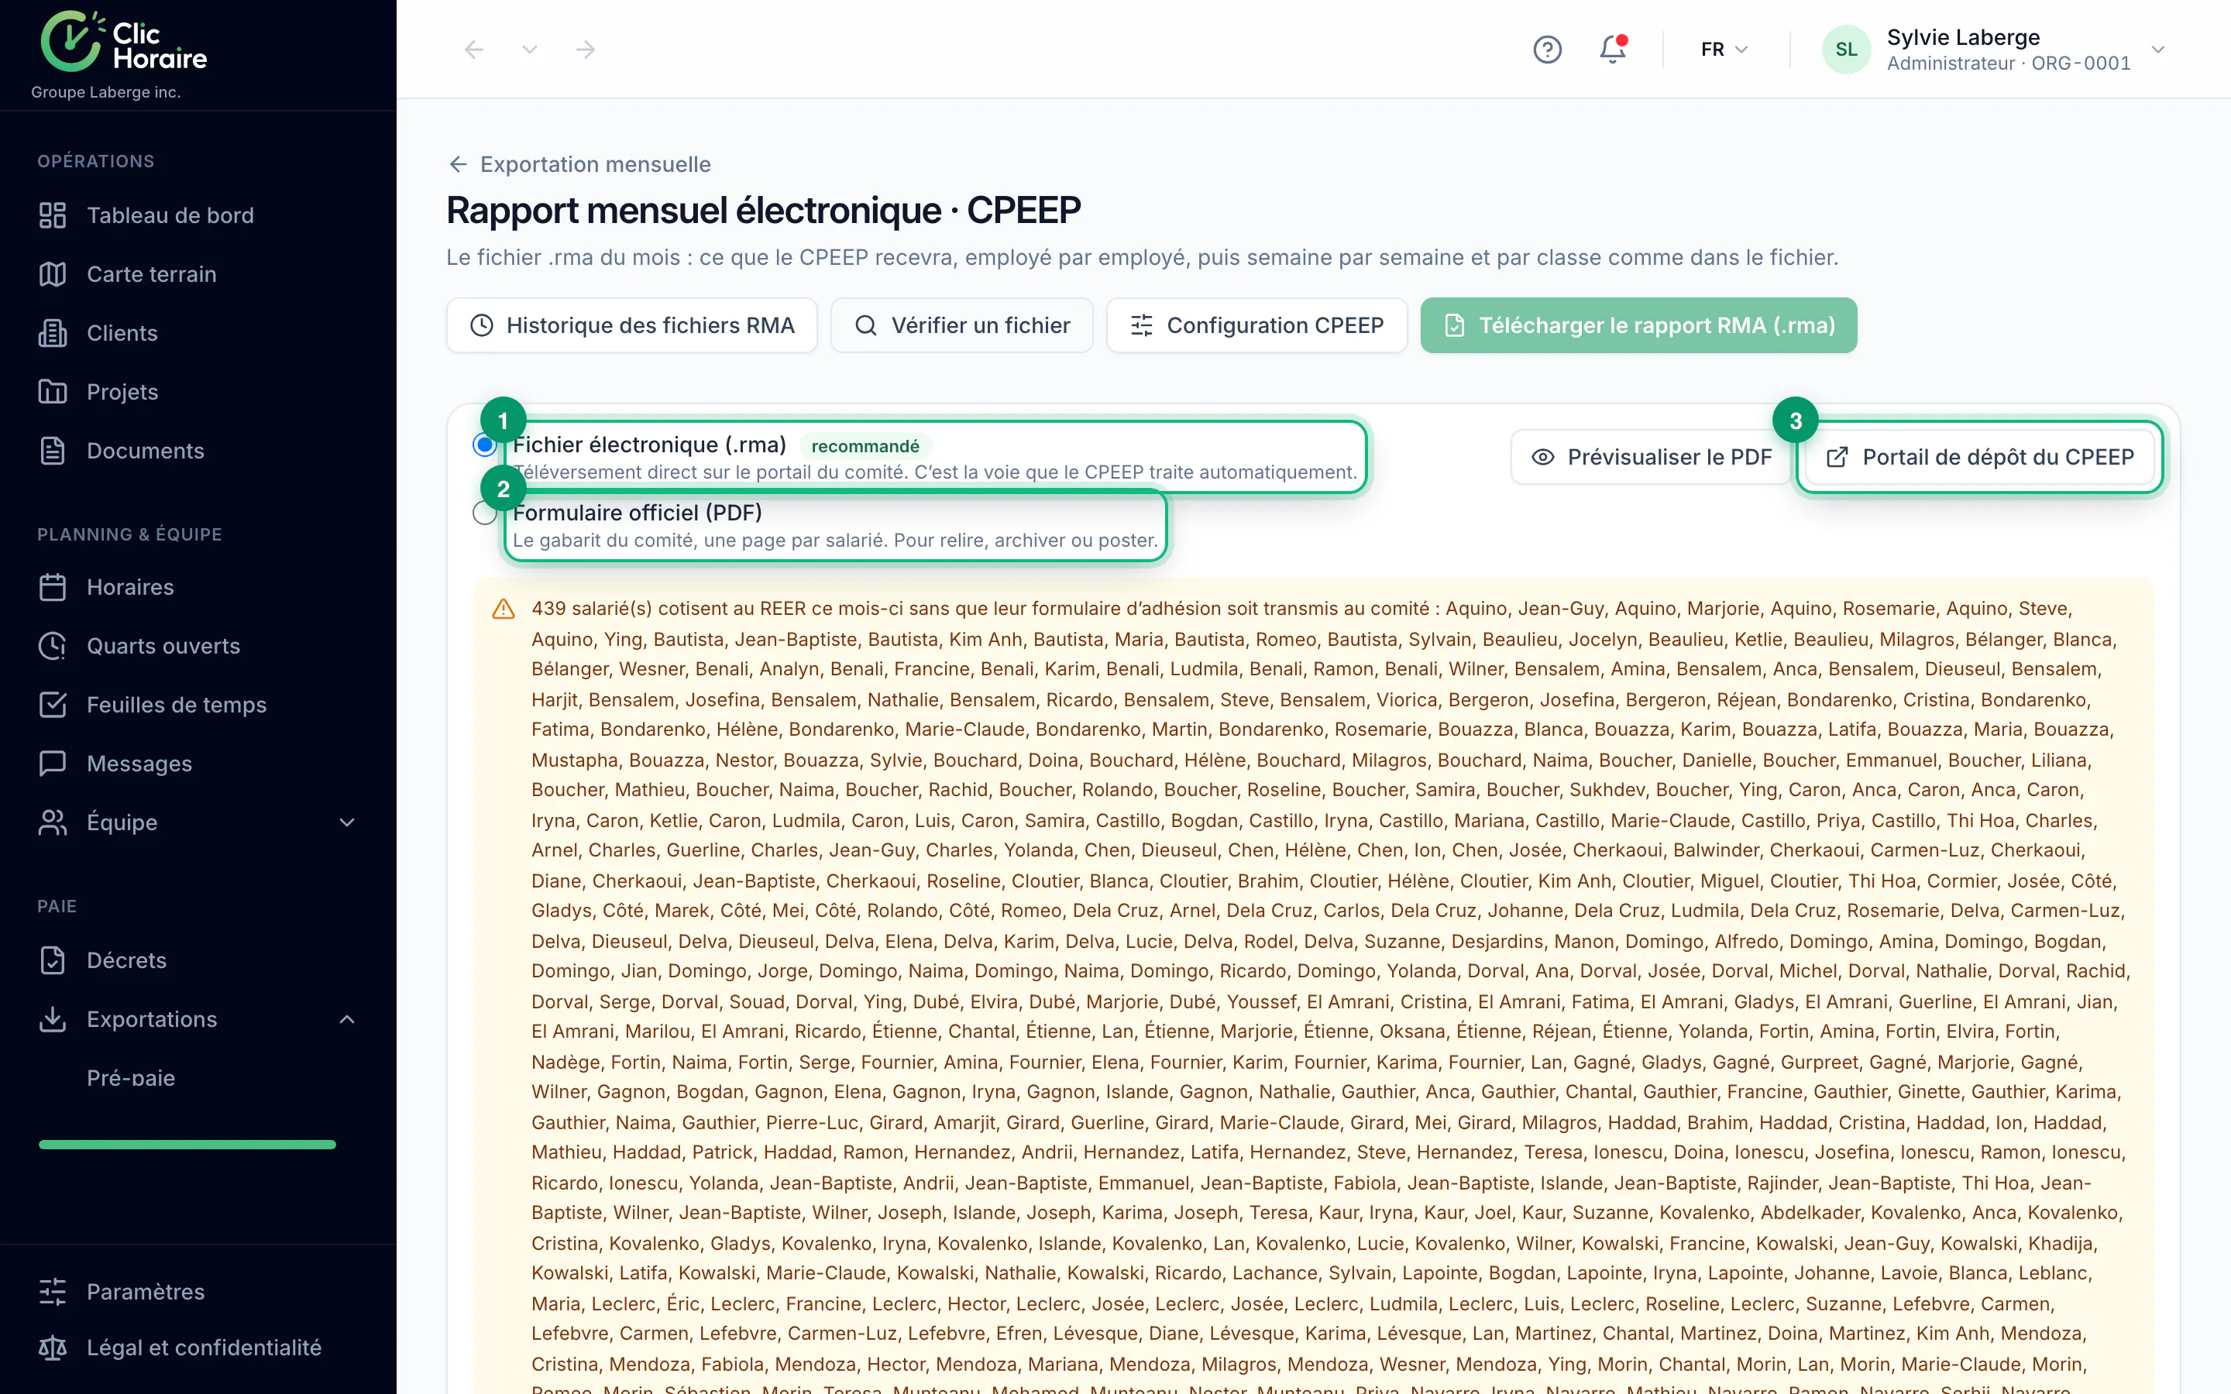Image resolution: width=2231 pixels, height=1394 pixels.
Task: Open Configuration CPEEP button
Action: click(1256, 325)
